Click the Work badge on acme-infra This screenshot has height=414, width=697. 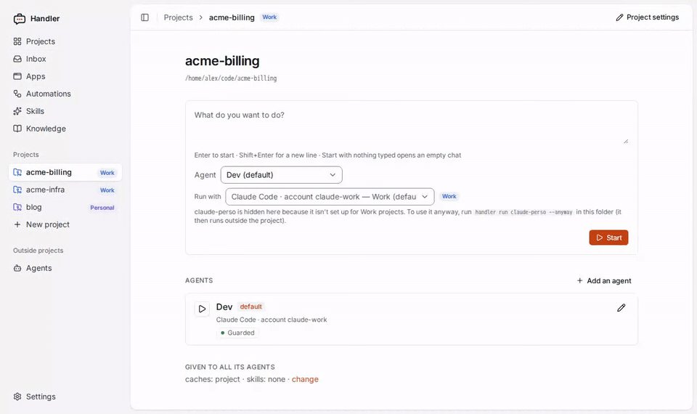tap(107, 190)
